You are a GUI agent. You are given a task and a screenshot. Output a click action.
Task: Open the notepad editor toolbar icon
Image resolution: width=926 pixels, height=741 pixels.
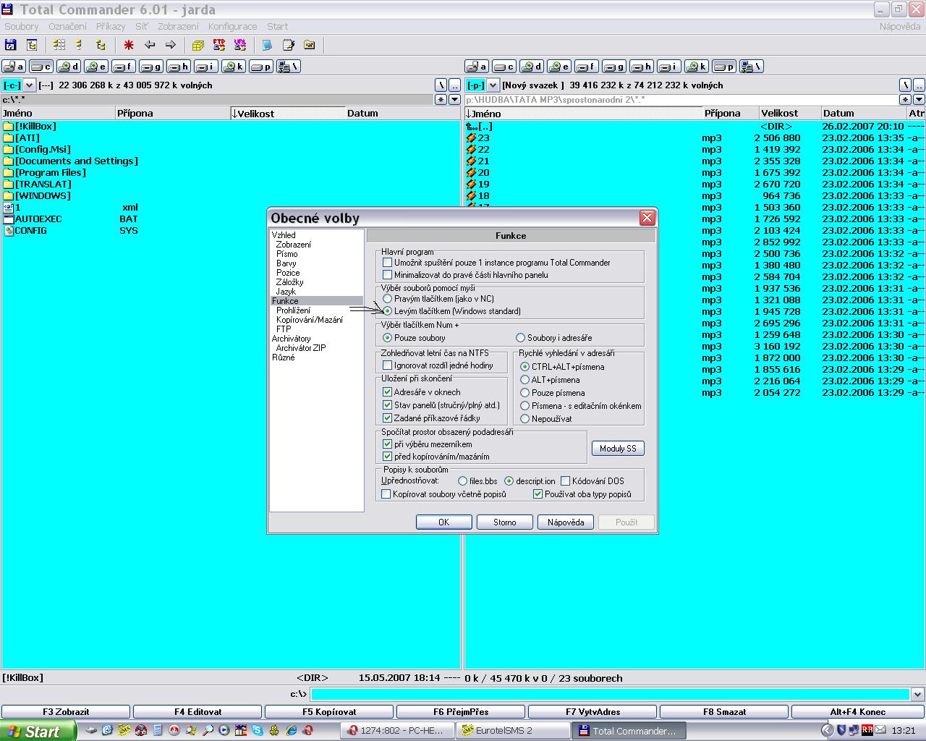[x=289, y=45]
